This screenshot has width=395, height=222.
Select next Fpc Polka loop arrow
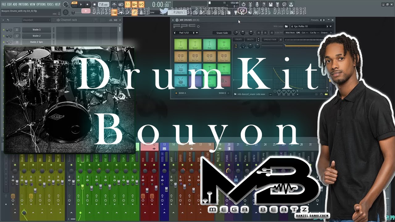pyautogui.click(x=327, y=26)
